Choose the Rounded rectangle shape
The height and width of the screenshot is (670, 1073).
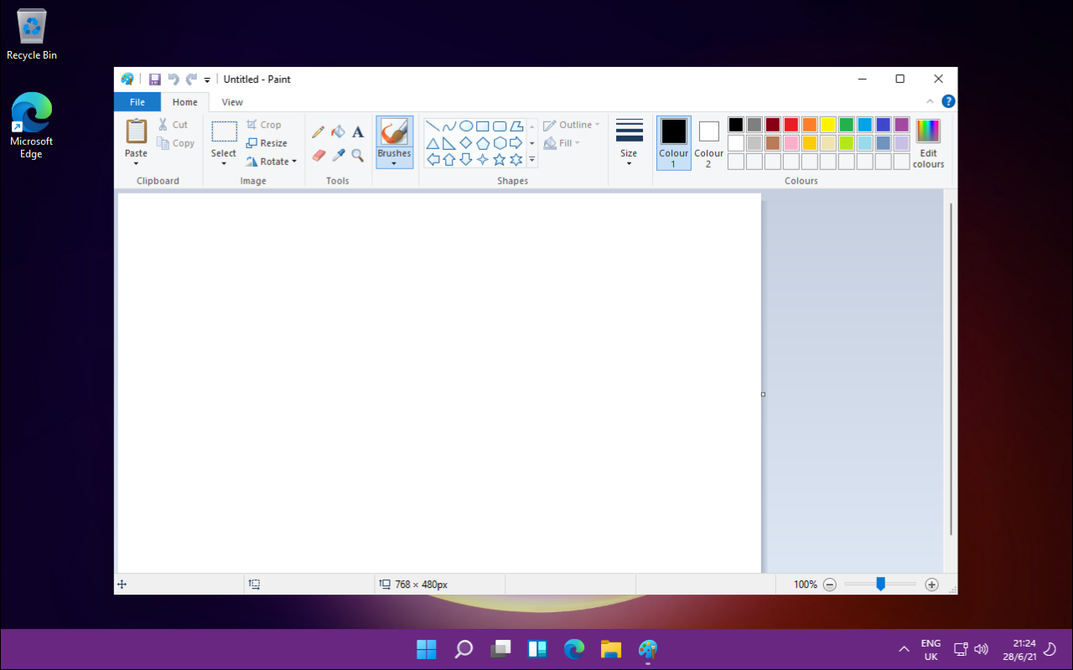[x=500, y=126]
